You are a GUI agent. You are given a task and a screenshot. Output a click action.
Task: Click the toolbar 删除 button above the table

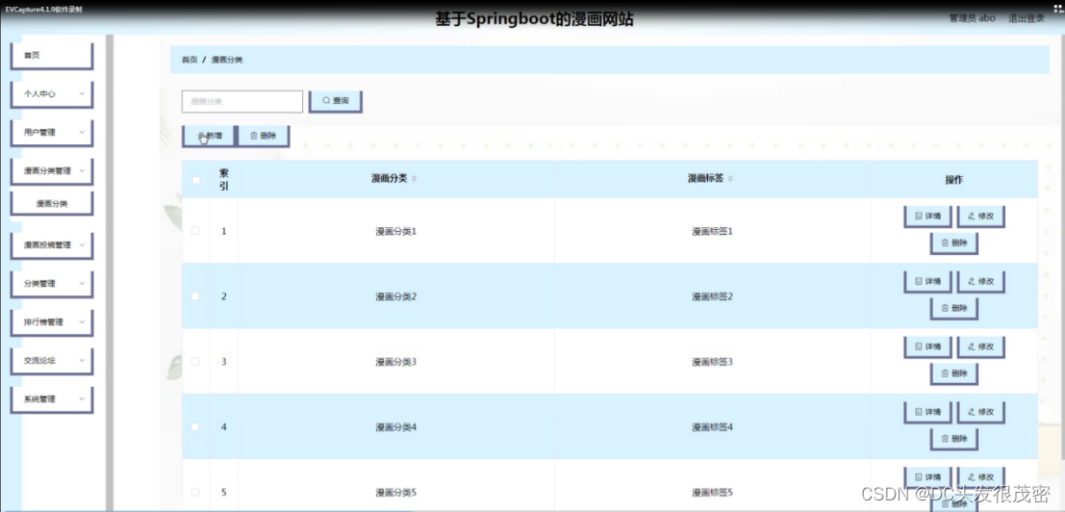(x=264, y=136)
